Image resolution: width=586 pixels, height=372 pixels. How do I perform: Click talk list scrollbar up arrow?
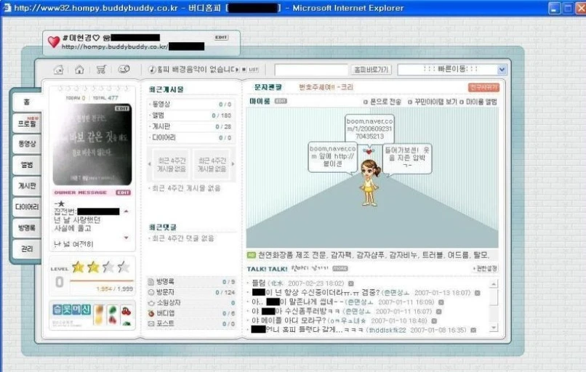click(494, 284)
